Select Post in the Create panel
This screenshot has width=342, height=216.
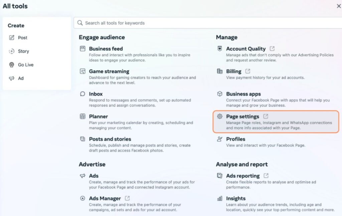click(x=22, y=38)
